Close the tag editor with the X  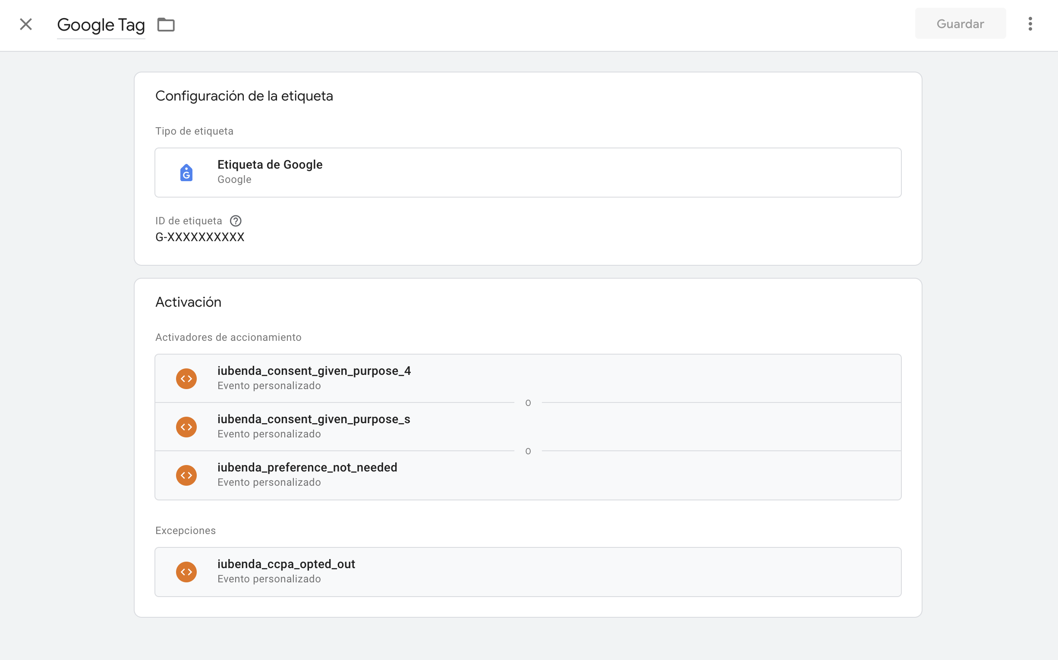pyautogui.click(x=26, y=24)
